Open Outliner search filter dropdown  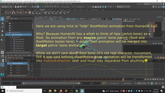32,21
